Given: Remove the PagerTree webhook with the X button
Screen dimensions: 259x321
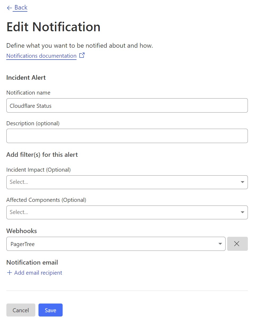Looking at the screenshot, I should point(237,244).
